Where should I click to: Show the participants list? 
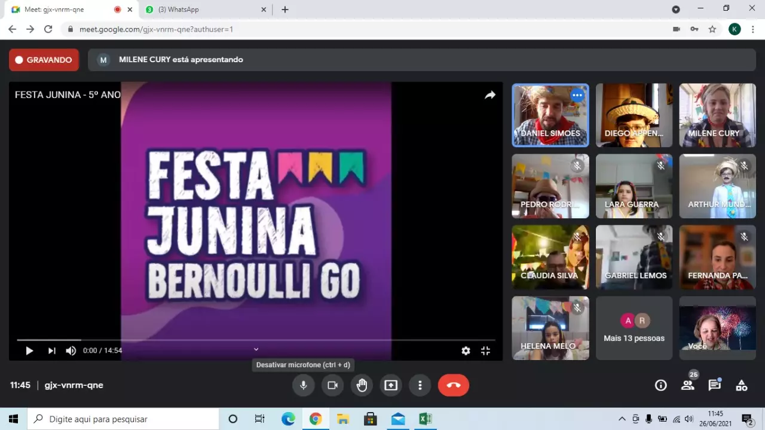coord(688,386)
